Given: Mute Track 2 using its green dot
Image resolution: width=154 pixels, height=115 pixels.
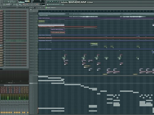Looking at the screenshot, I should (37, 17).
